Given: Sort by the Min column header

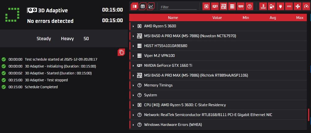Looking at the screenshot, I should point(246,18).
